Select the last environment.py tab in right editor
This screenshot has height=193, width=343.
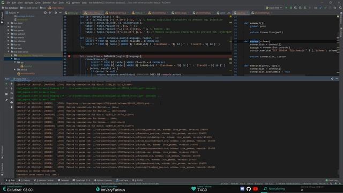pyautogui.click(x=262, y=13)
